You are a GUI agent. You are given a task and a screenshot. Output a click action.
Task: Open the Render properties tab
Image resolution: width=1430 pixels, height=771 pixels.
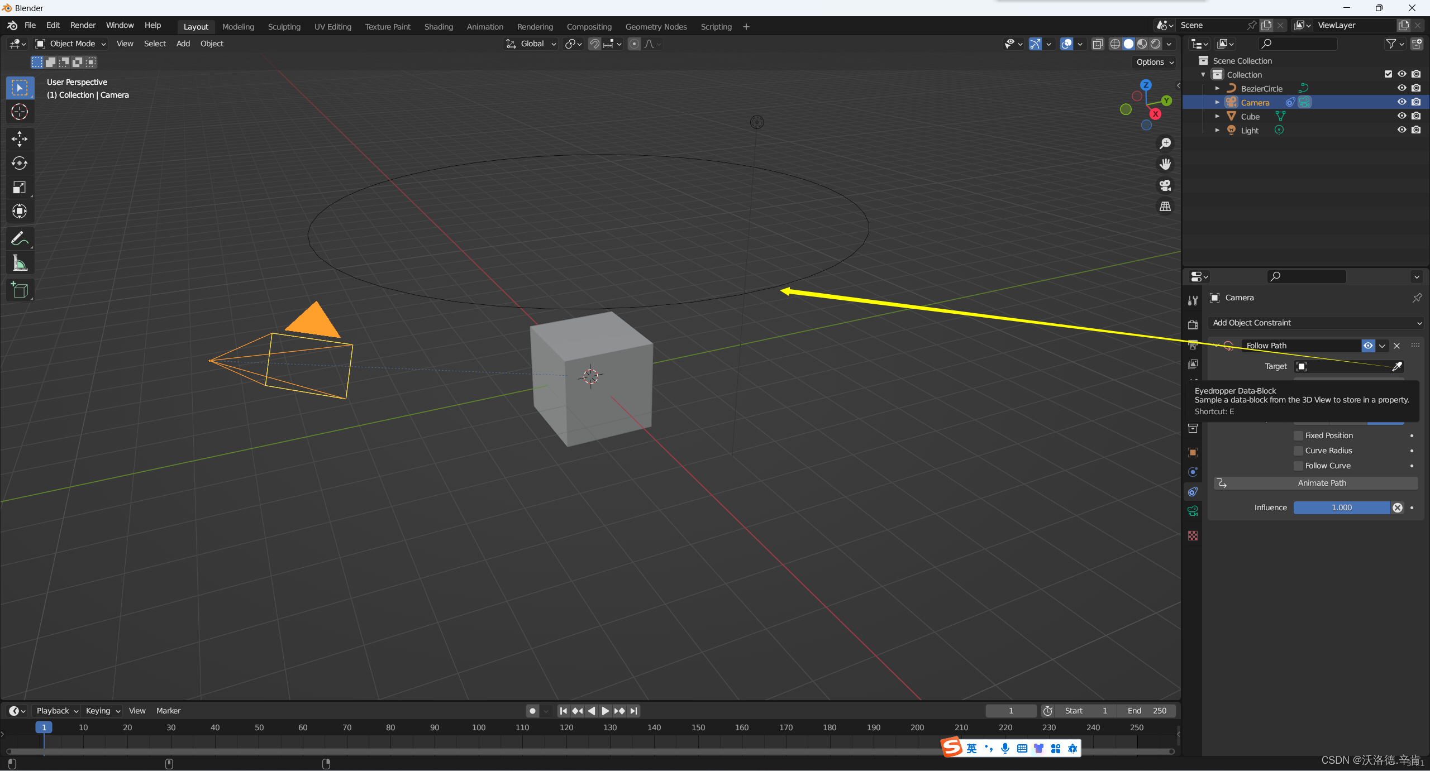(x=1193, y=325)
